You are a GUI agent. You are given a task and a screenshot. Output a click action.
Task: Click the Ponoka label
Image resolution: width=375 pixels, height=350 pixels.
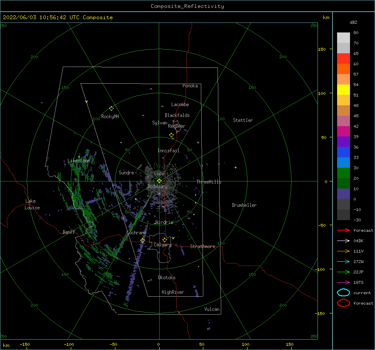[x=190, y=86]
